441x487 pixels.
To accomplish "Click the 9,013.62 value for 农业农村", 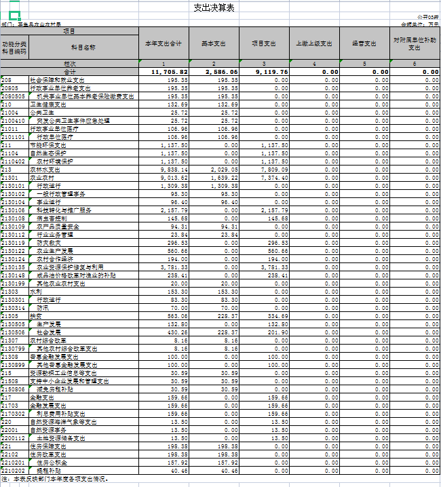I will pos(164,178).
